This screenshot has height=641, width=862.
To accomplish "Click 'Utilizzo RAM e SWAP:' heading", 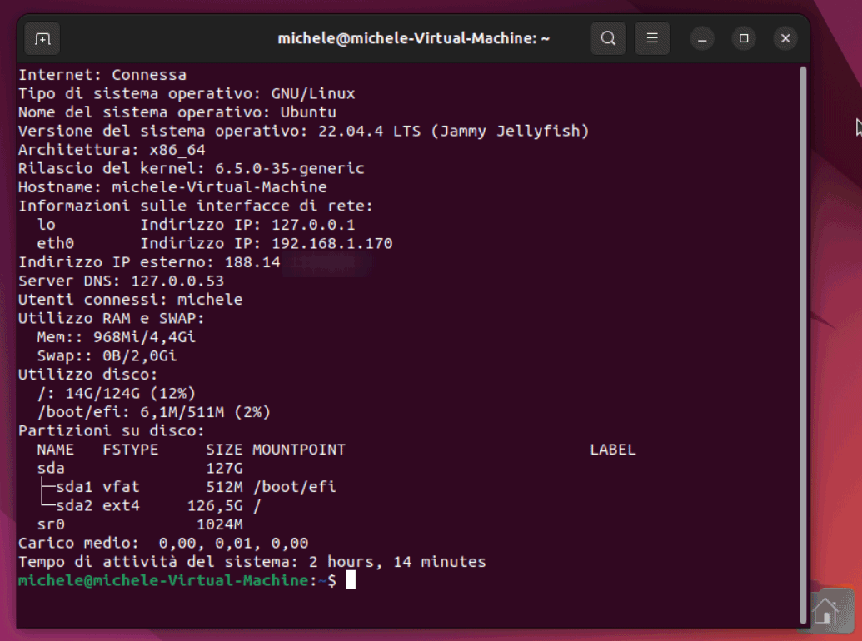I will click(x=112, y=318).
